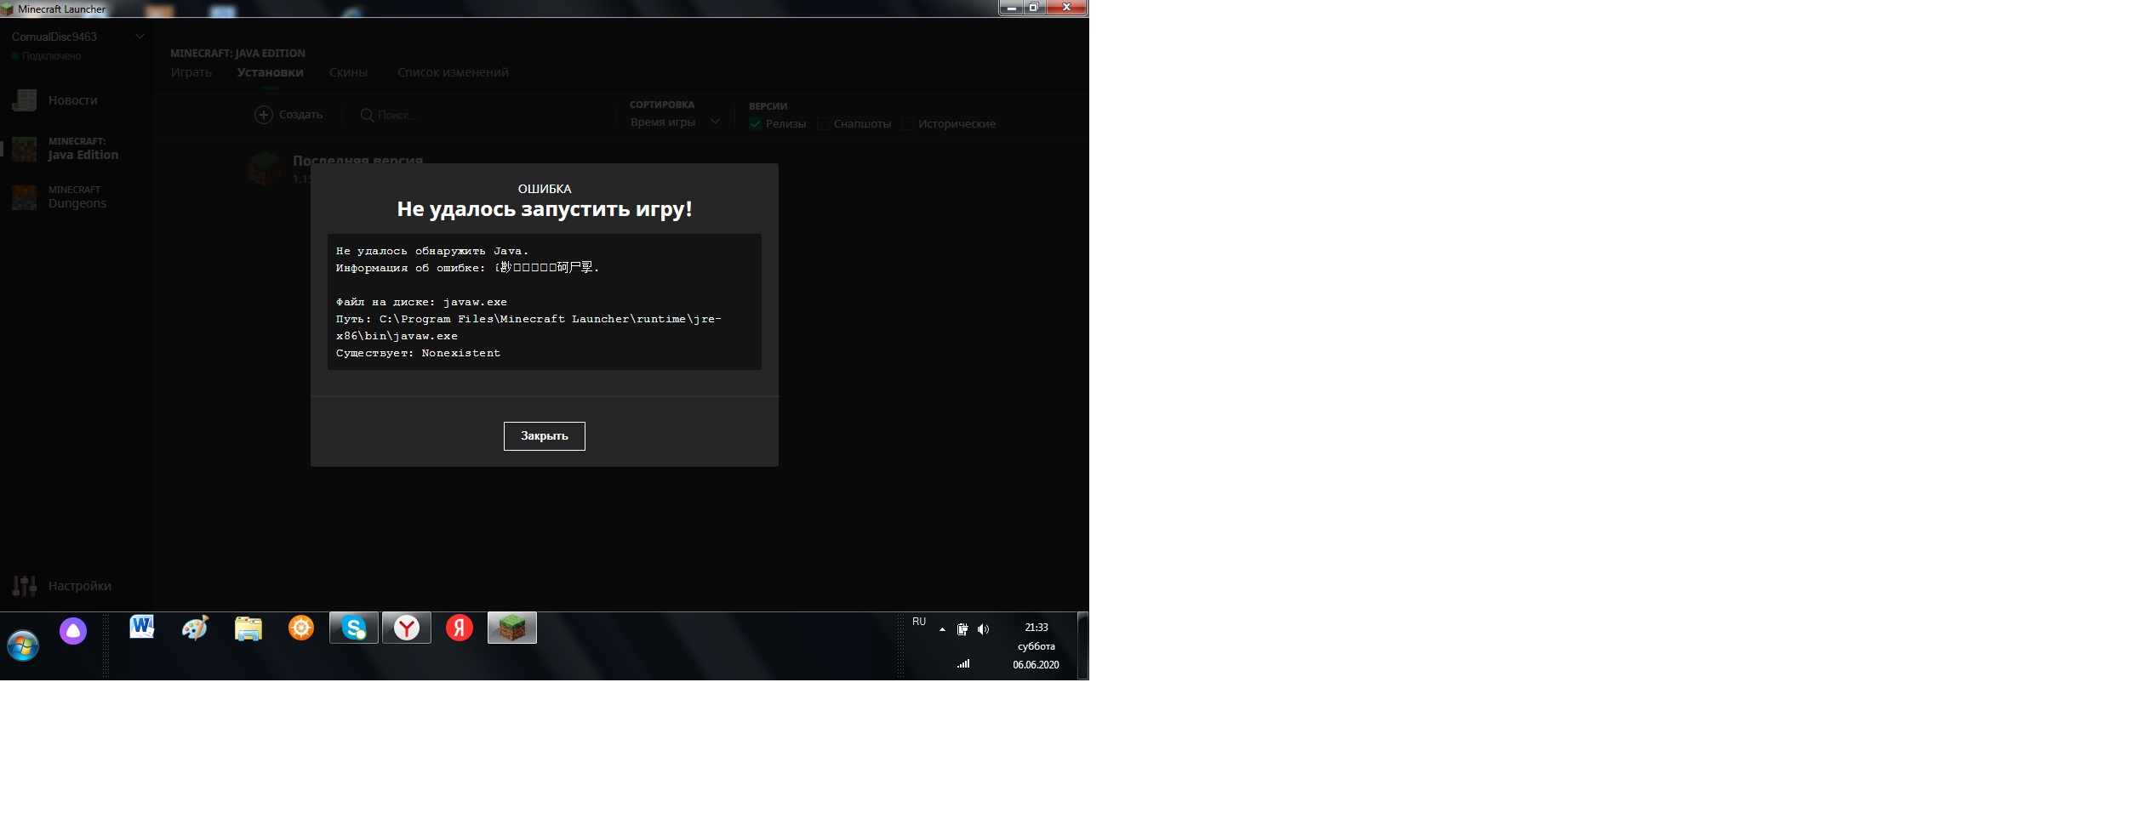Open the orange round app in taskbar
This screenshot has width=2136, height=813.
click(x=301, y=628)
